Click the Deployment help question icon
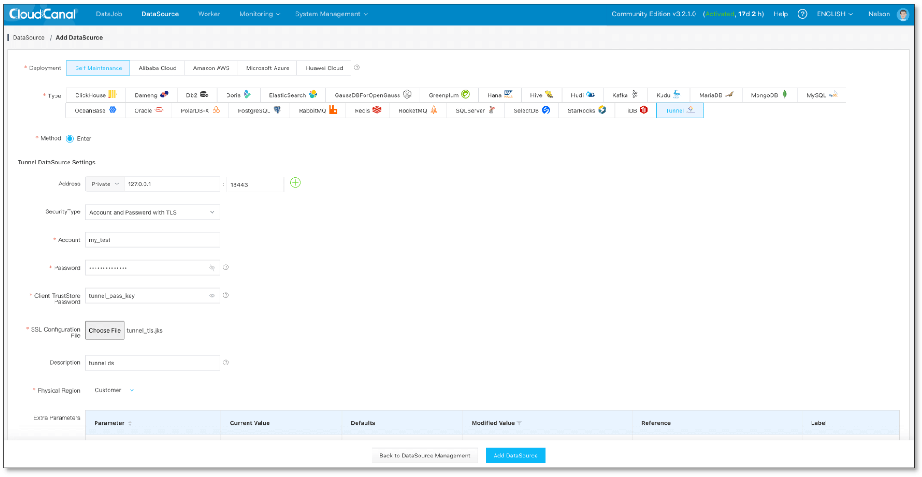 point(357,68)
